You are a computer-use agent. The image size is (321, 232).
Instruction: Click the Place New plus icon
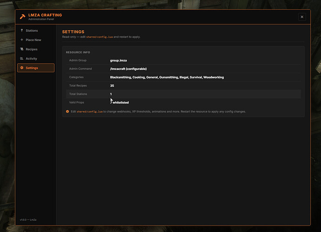[x=22, y=40]
